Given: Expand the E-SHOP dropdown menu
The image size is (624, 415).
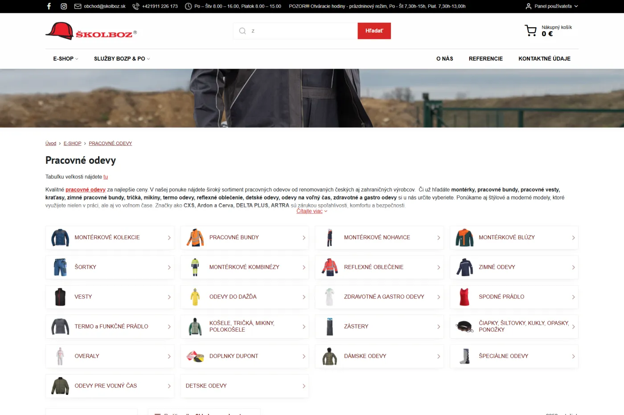Looking at the screenshot, I should pyautogui.click(x=66, y=58).
